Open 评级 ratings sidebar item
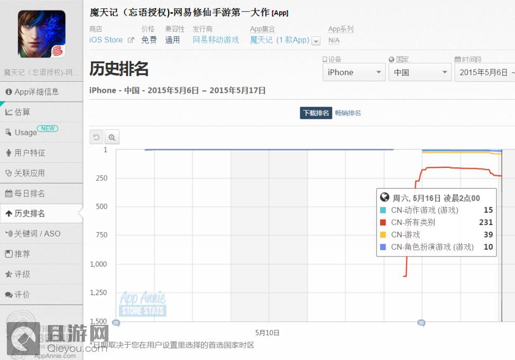 41,274
